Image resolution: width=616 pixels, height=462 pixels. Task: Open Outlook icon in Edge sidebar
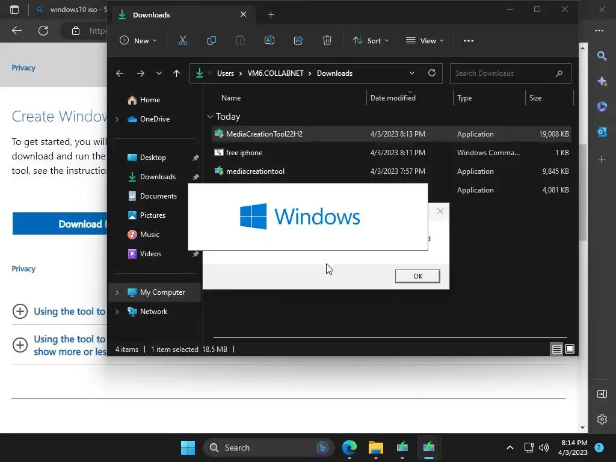(602, 132)
